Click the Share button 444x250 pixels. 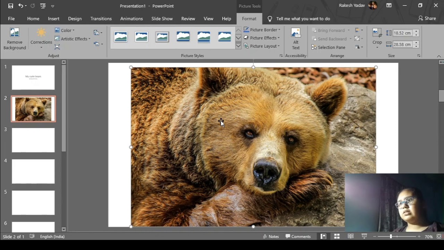click(427, 18)
